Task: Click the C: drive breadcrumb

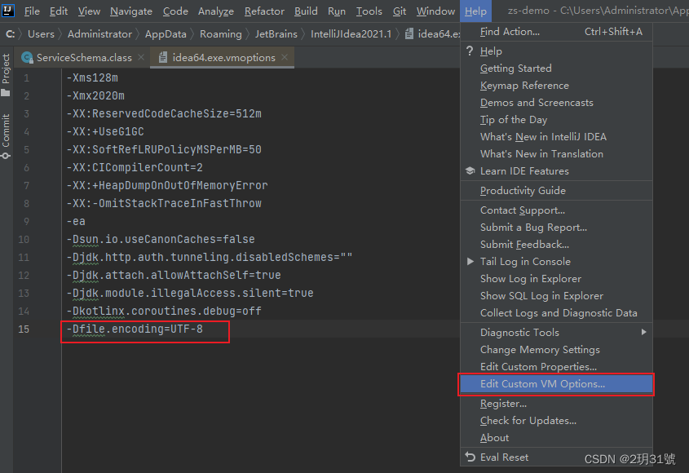Action: point(10,34)
